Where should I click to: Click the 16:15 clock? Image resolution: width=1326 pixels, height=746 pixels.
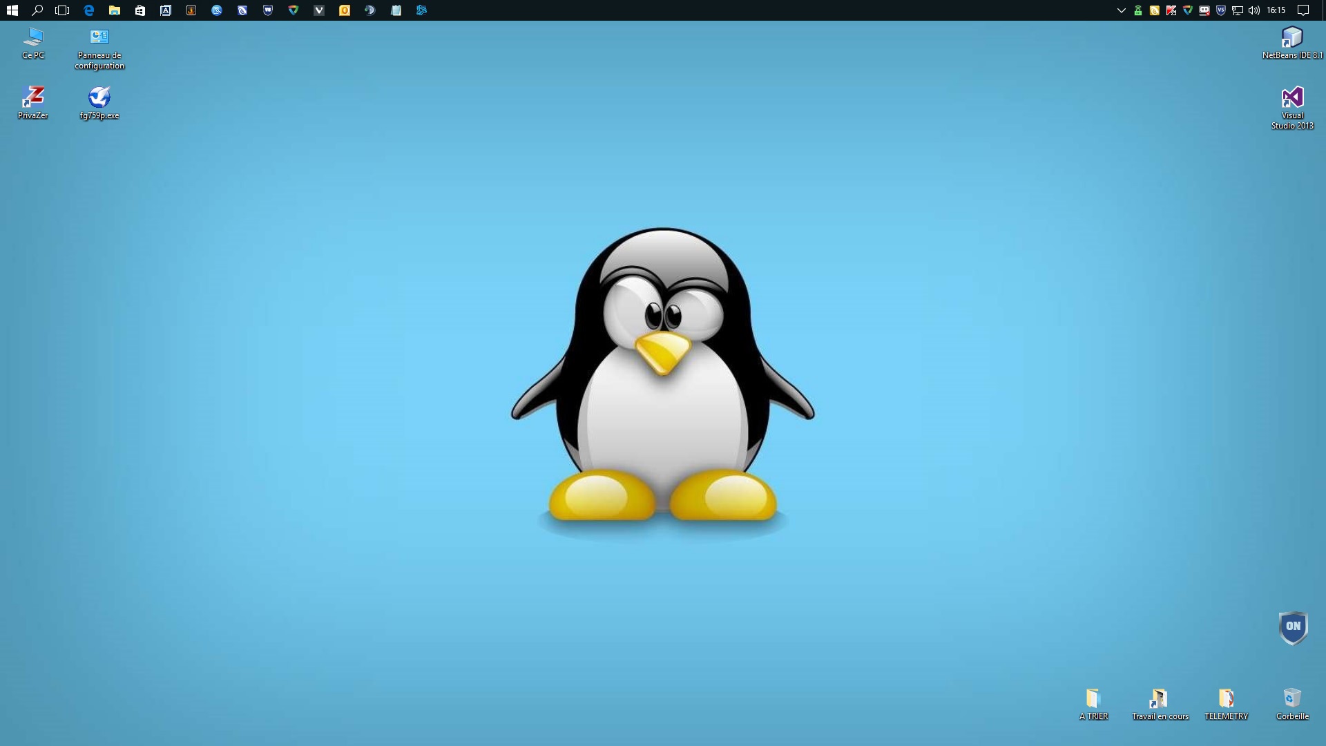coord(1276,10)
